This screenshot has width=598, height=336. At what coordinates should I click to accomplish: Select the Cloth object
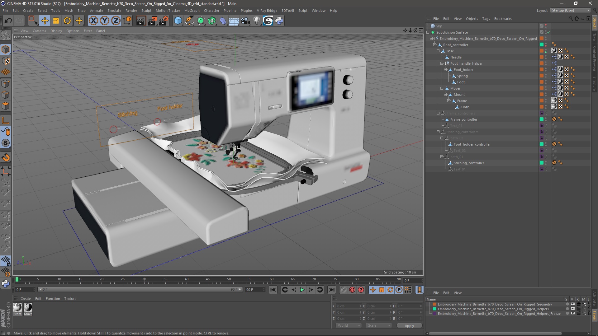tap(465, 107)
